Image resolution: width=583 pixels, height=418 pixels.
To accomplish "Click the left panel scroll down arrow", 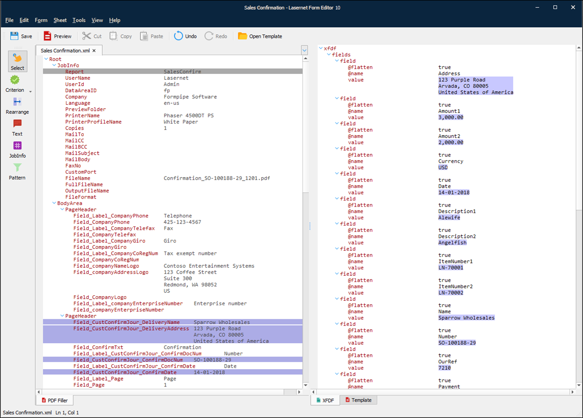I will (x=306, y=385).
